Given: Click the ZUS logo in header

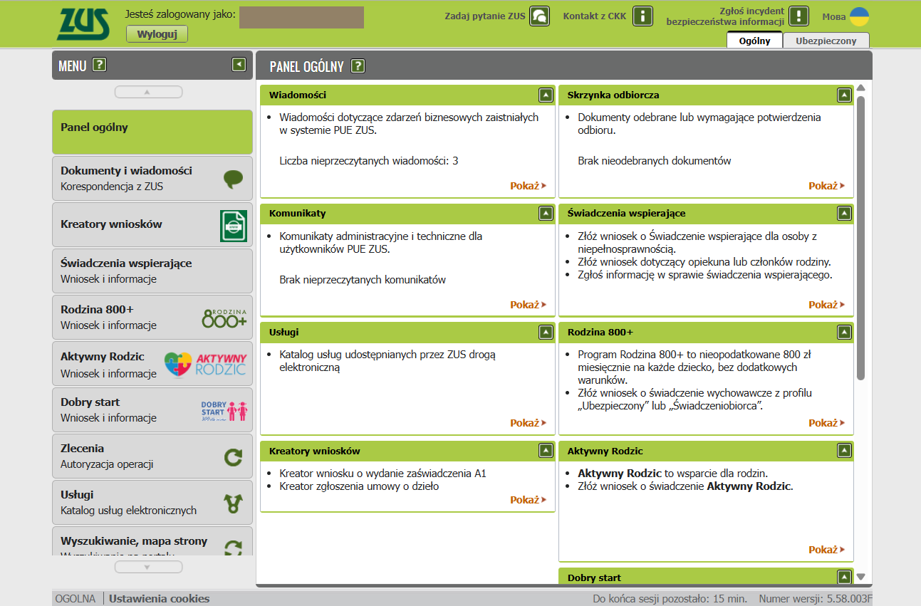Looking at the screenshot, I should pos(83,24).
